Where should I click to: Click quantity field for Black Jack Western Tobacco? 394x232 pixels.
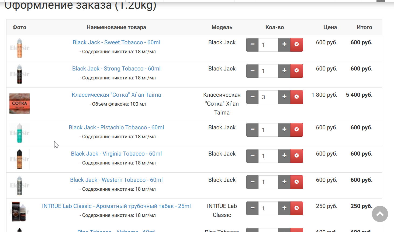click(268, 182)
